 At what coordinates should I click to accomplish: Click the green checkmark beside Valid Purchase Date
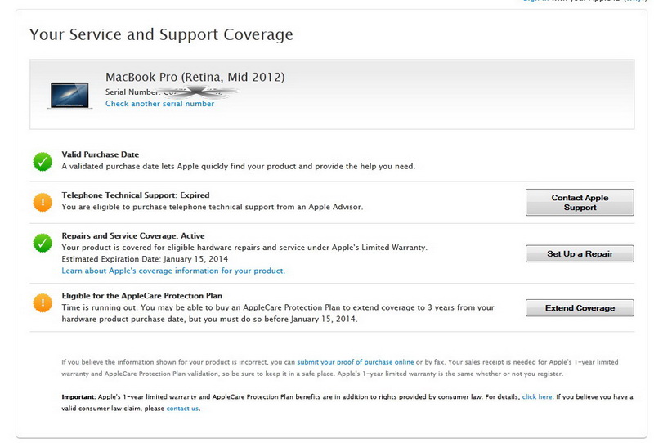click(x=43, y=161)
